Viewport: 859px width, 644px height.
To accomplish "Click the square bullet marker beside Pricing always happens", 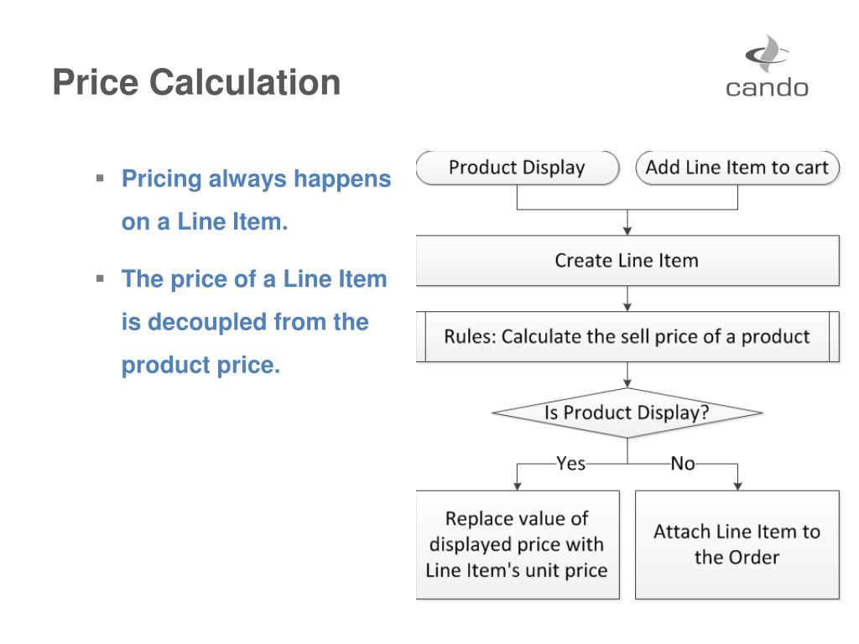I will pos(100,178).
